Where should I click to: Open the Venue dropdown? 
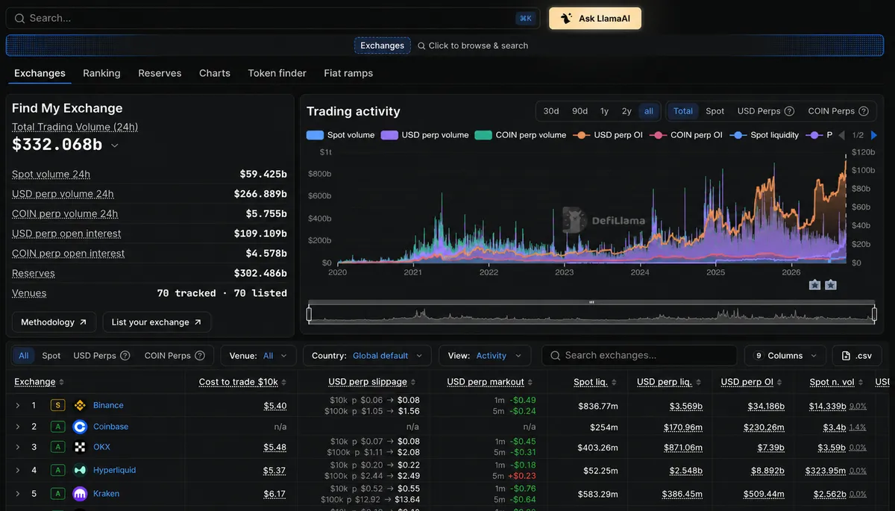click(258, 356)
